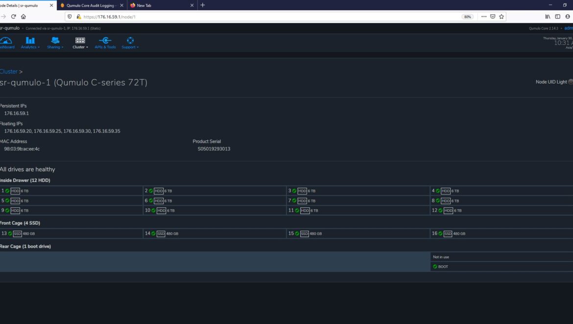This screenshot has height=324, width=573.
Task: Open APIs & Tools page
Action: coord(105,43)
